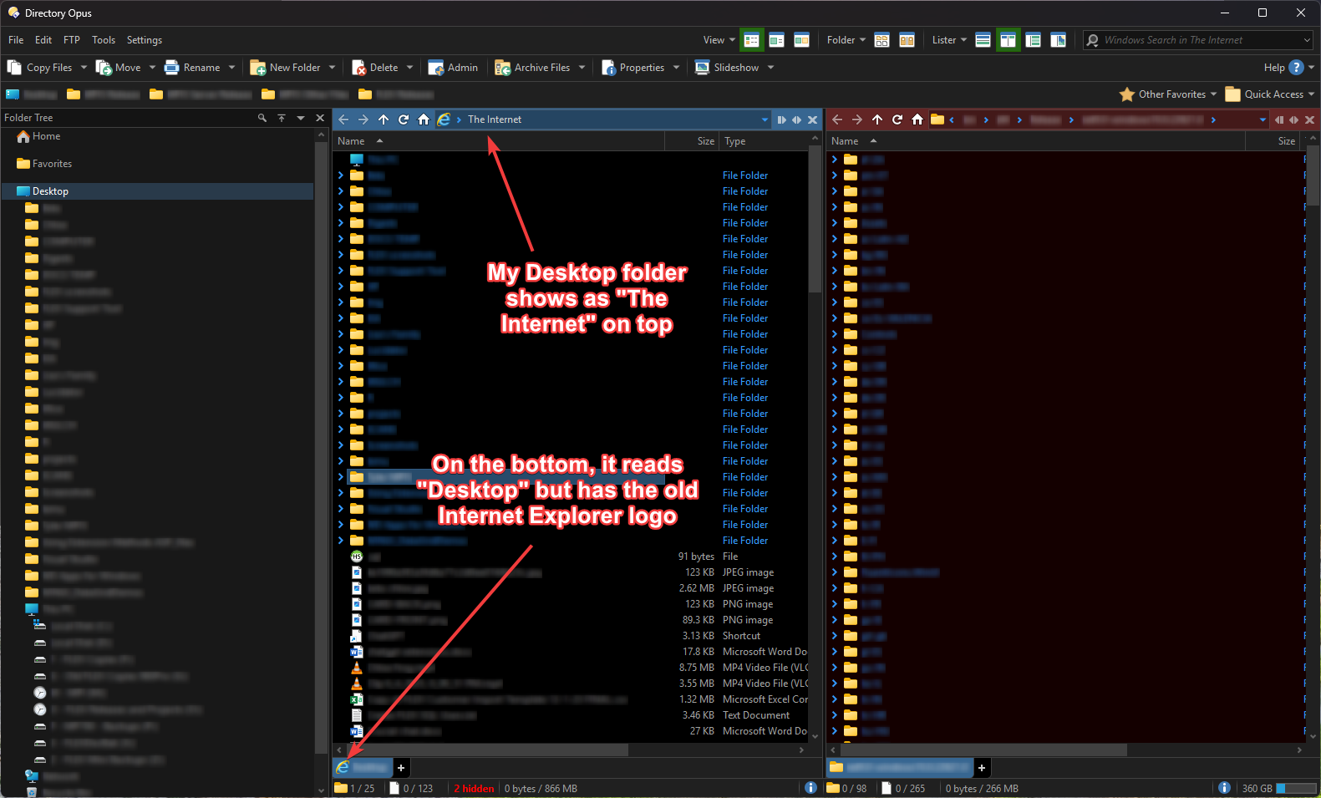Image resolution: width=1321 pixels, height=798 pixels.
Task: Open the Edit menu
Action: click(43, 40)
